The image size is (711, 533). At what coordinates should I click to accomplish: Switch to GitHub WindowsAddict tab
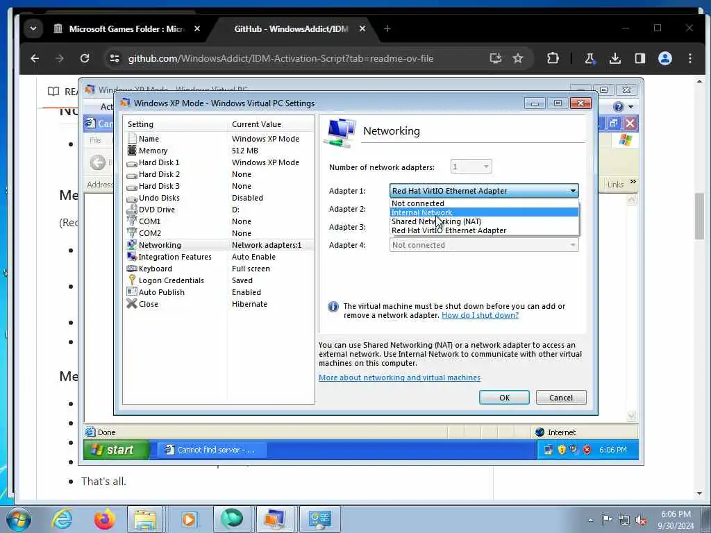point(290,28)
